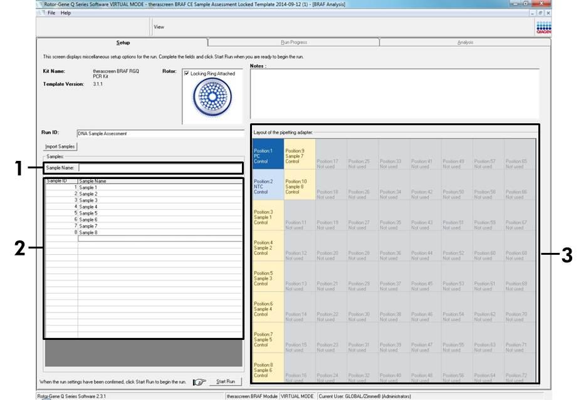The height and width of the screenshot is (400, 586).
Task: Click the Start Run button
Action: click(226, 382)
